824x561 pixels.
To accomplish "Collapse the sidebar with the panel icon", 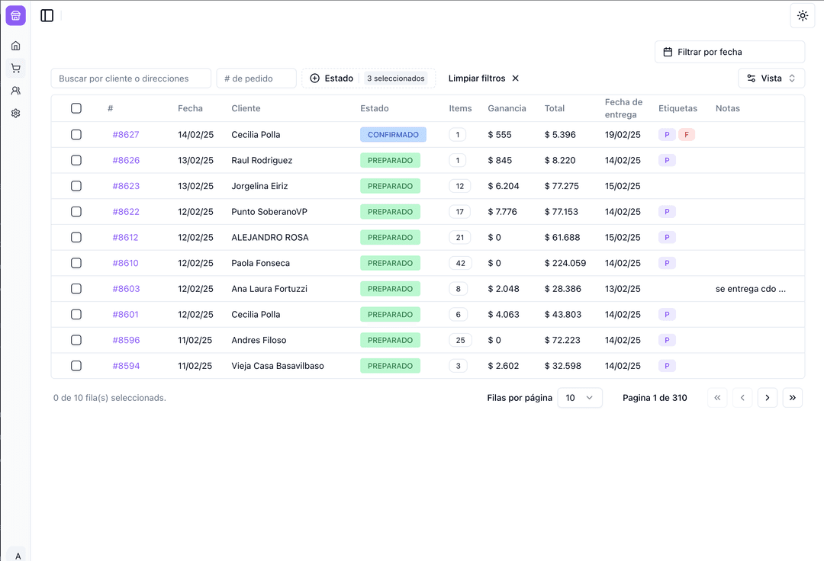I will coord(47,15).
